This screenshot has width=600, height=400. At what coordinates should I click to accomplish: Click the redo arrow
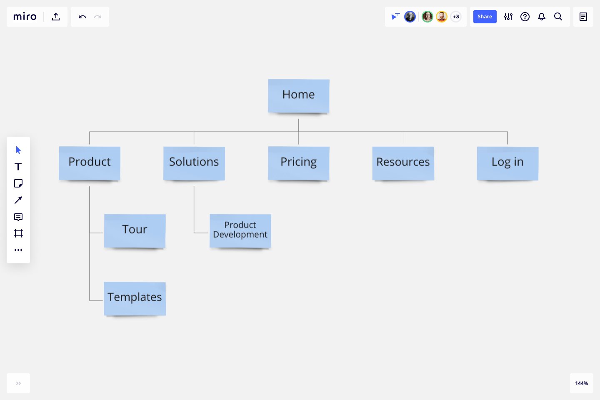tap(97, 17)
